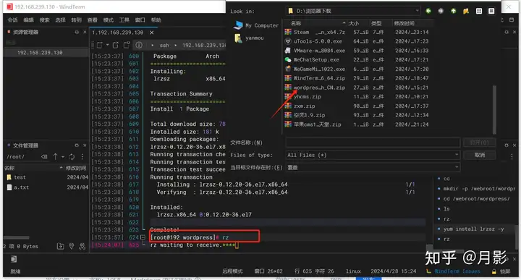Open the WindTerm Issues link

(457, 271)
